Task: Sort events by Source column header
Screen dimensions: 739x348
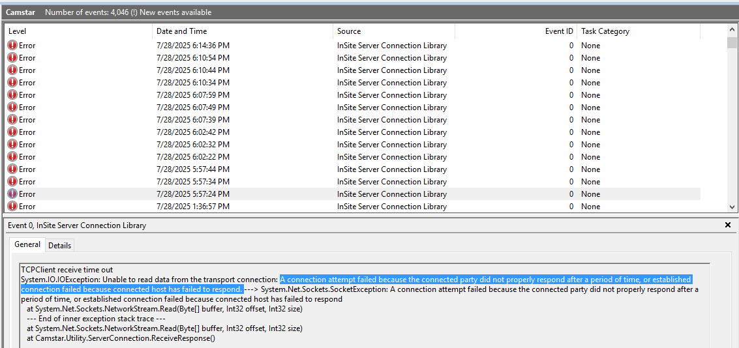Action: (393, 31)
